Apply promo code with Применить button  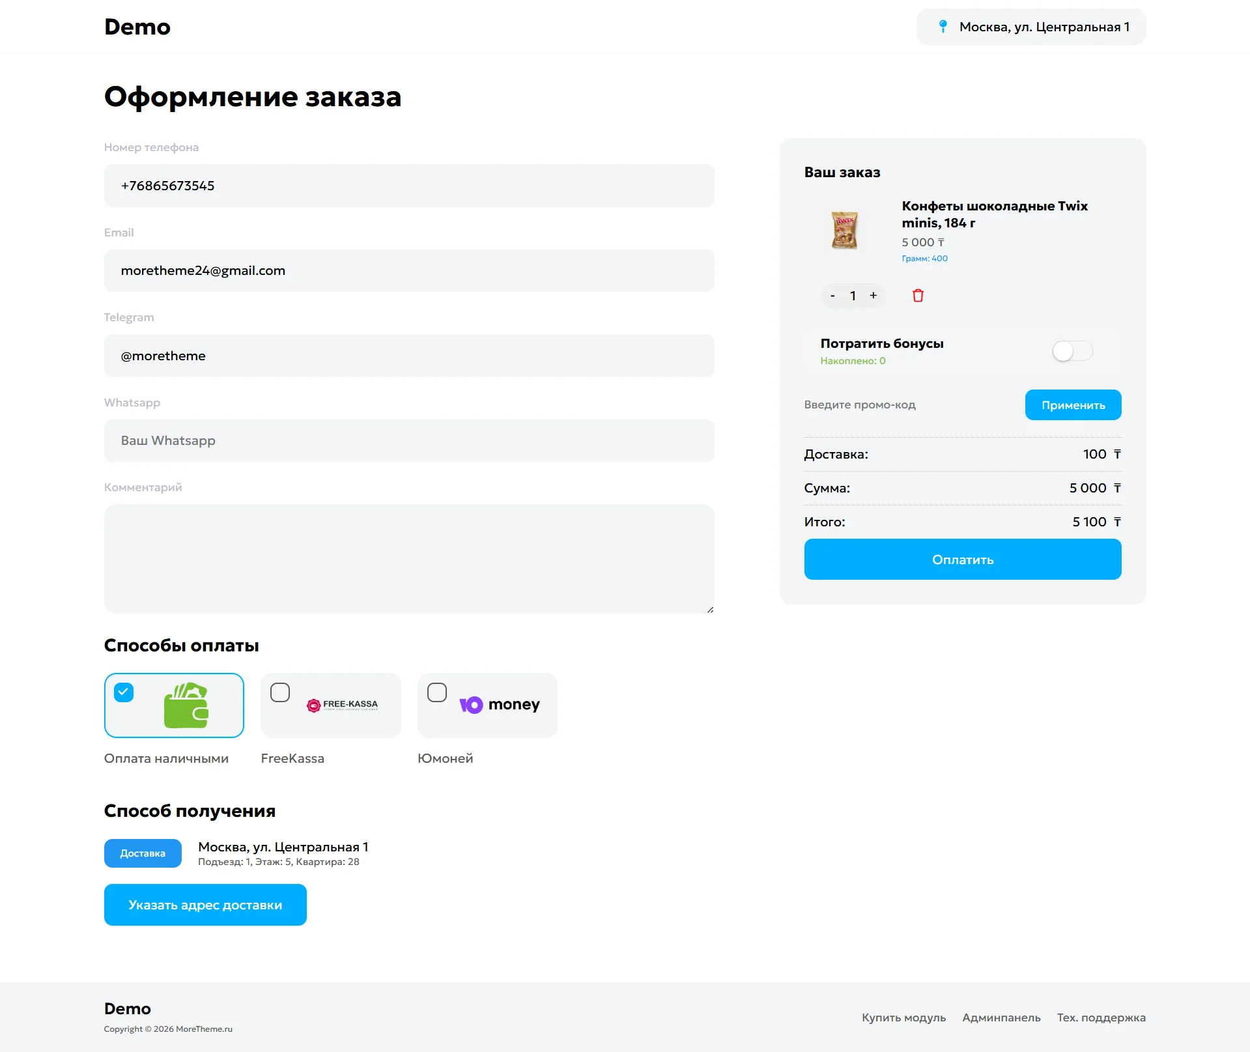[x=1073, y=405]
